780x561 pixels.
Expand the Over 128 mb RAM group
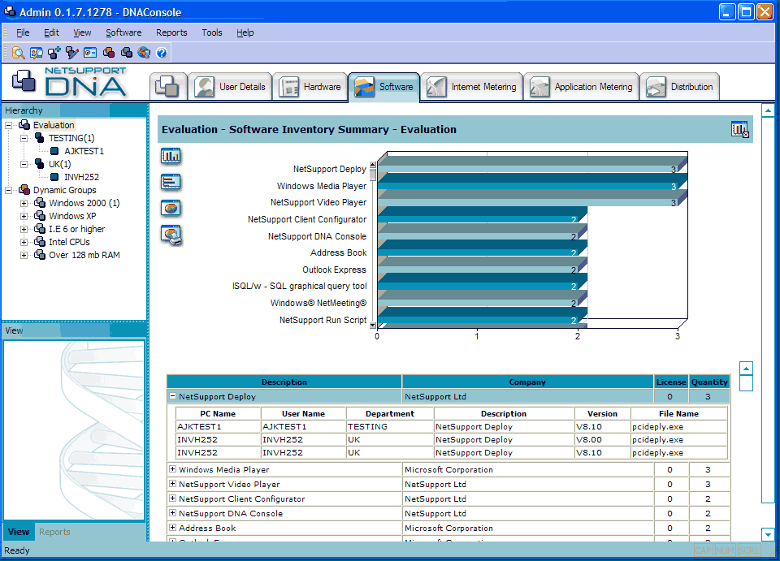tap(24, 255)
